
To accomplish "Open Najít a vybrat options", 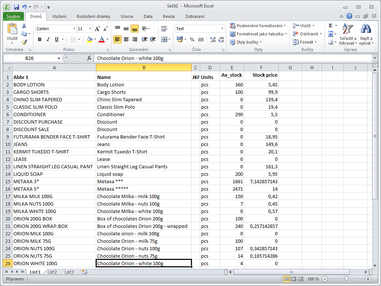I will 366,34.
